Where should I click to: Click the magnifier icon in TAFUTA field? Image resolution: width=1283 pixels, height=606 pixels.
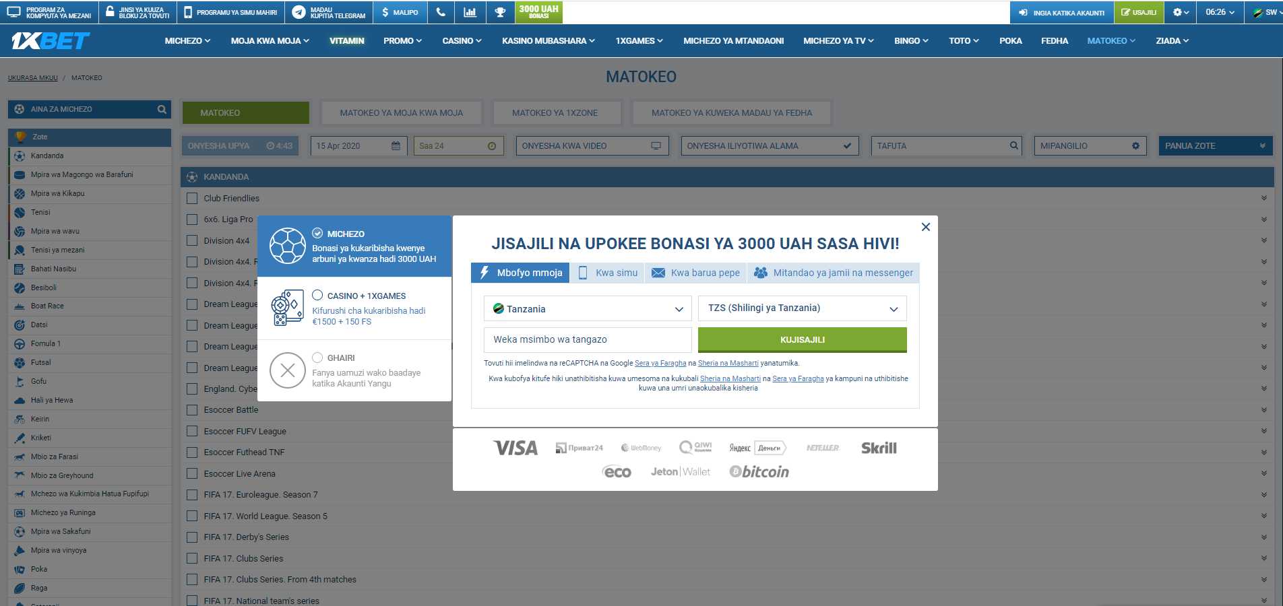click(1013, 145)
